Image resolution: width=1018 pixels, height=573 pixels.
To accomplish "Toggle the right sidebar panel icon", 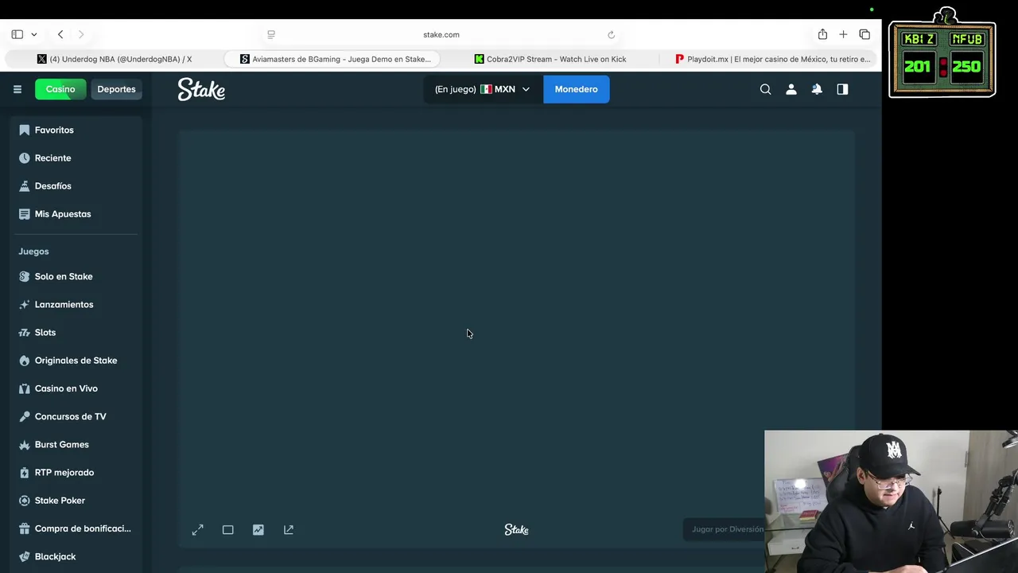I will (842, 89).
